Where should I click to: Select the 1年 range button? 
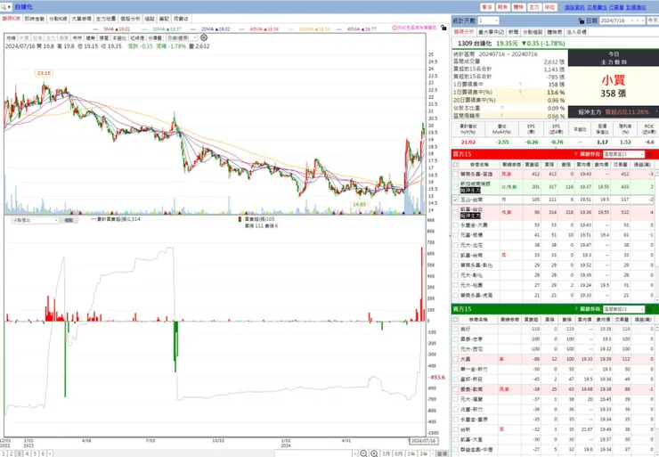point(411,453)
